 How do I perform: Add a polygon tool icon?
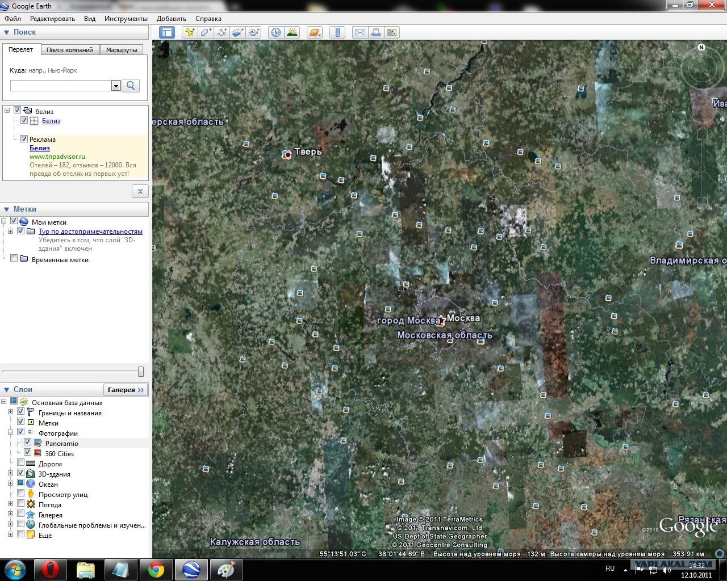coord(206,32)
